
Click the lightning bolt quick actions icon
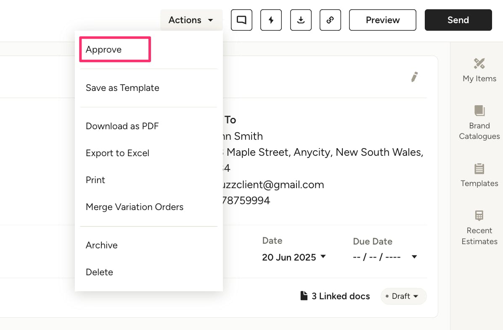point(271,20)
